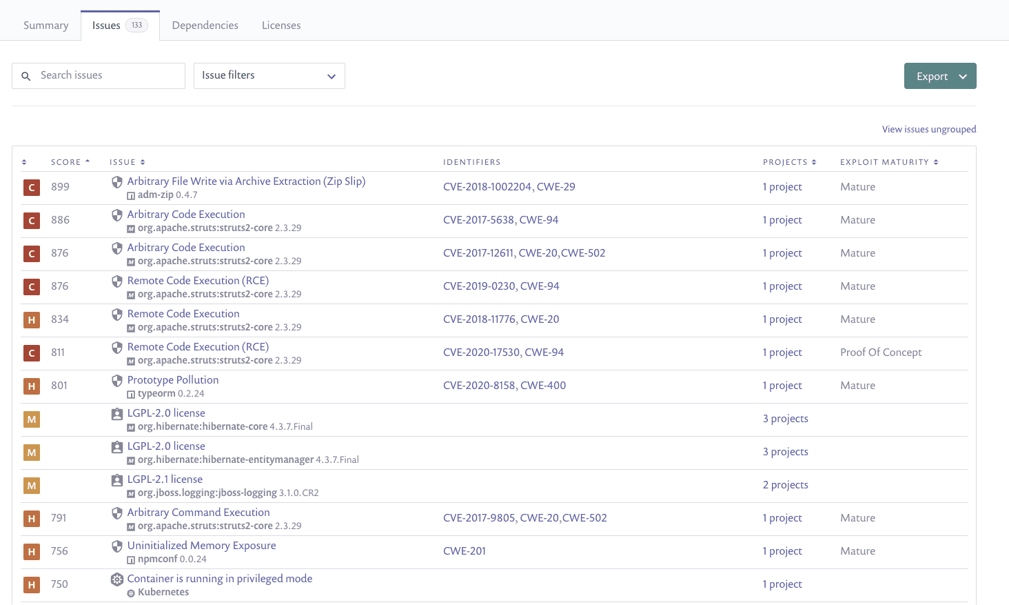1009x605 pixels.
Task: Click the Kubernetes icon under privileged mode issue
Action: coord(131,592)
